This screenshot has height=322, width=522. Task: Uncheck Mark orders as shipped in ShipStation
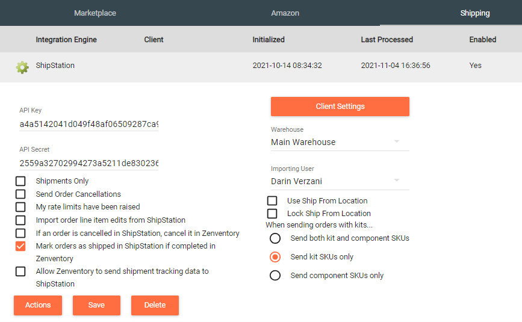click(20, 246)
